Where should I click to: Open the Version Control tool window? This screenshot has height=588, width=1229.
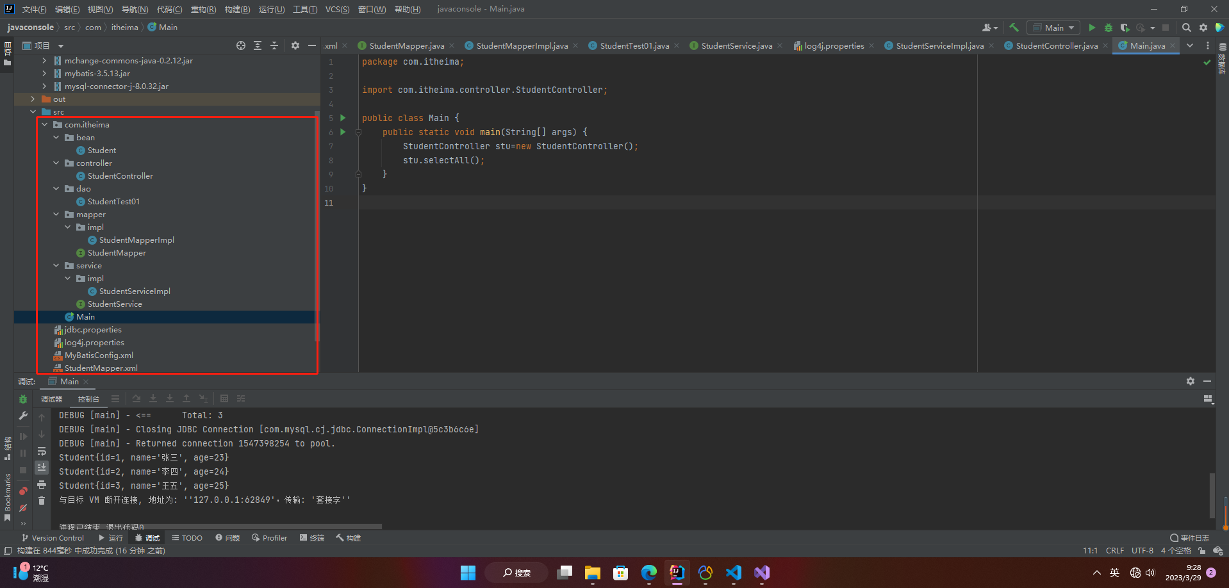(x=53, y=538)
